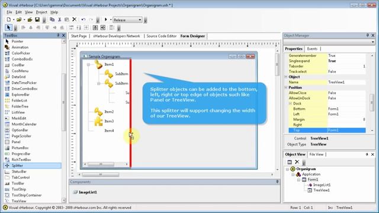Pick Splitter control in ToolBox
Image resolution: width=379 pixels, height=213 pixels.
(33, 166)
